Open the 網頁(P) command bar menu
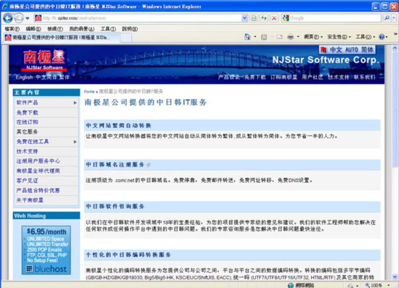Screen dimensions: 399x288 coord(313,37)
